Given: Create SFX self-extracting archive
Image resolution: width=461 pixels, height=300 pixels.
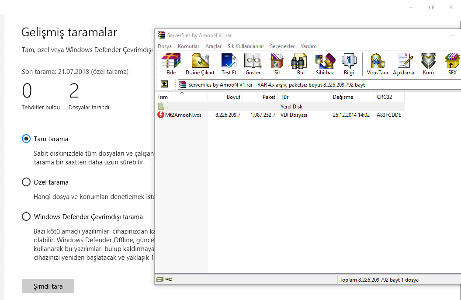Looking at the screenshot, I should click(452, 64).
